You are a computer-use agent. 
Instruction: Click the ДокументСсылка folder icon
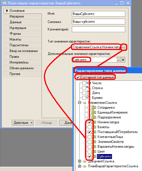[x=85, y=161]
